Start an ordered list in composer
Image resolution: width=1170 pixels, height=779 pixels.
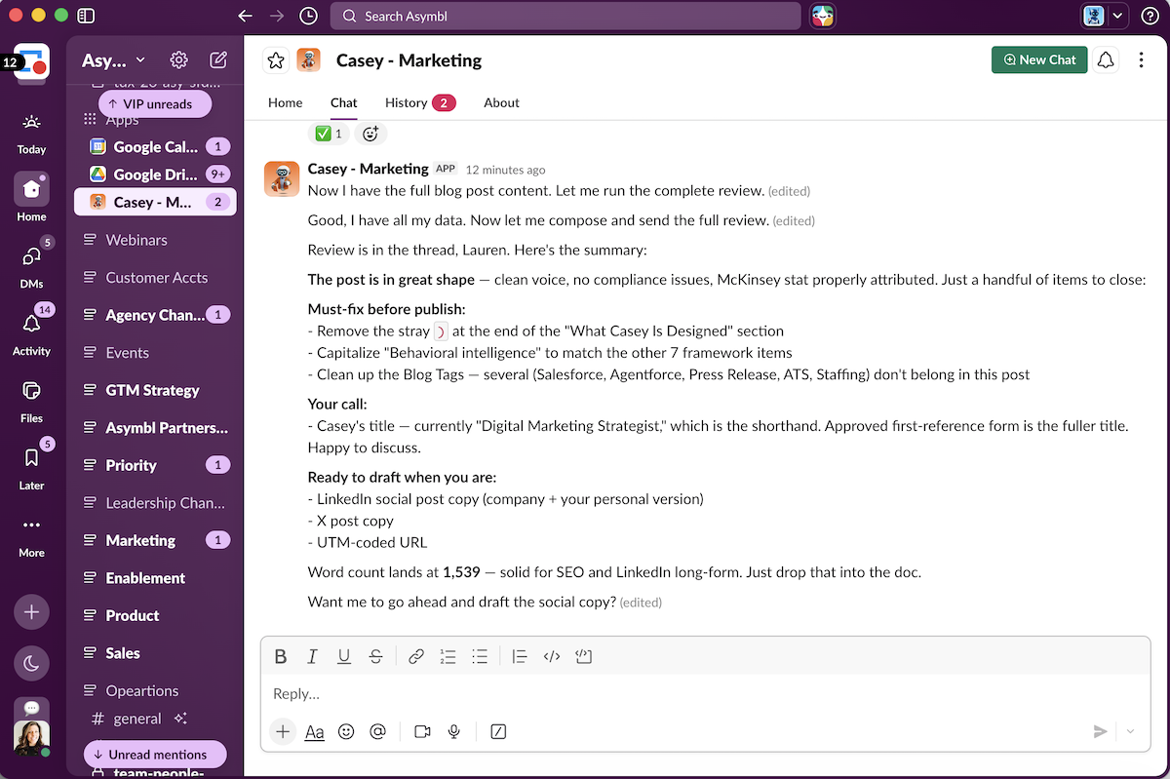(448, 656)
